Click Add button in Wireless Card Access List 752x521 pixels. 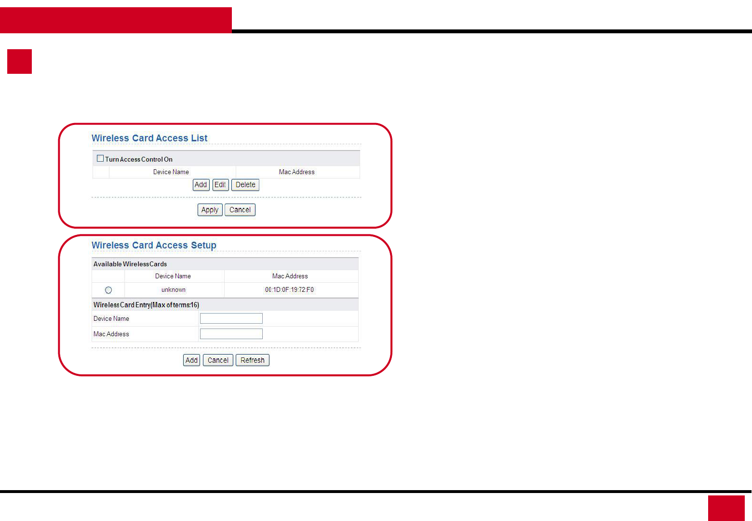pos(201,185)
